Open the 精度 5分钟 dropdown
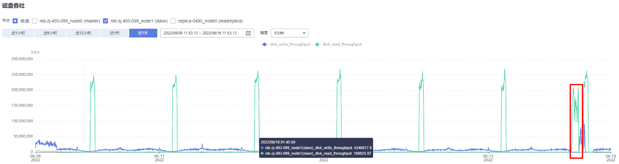Screen dimensions: 619x164 289,33
